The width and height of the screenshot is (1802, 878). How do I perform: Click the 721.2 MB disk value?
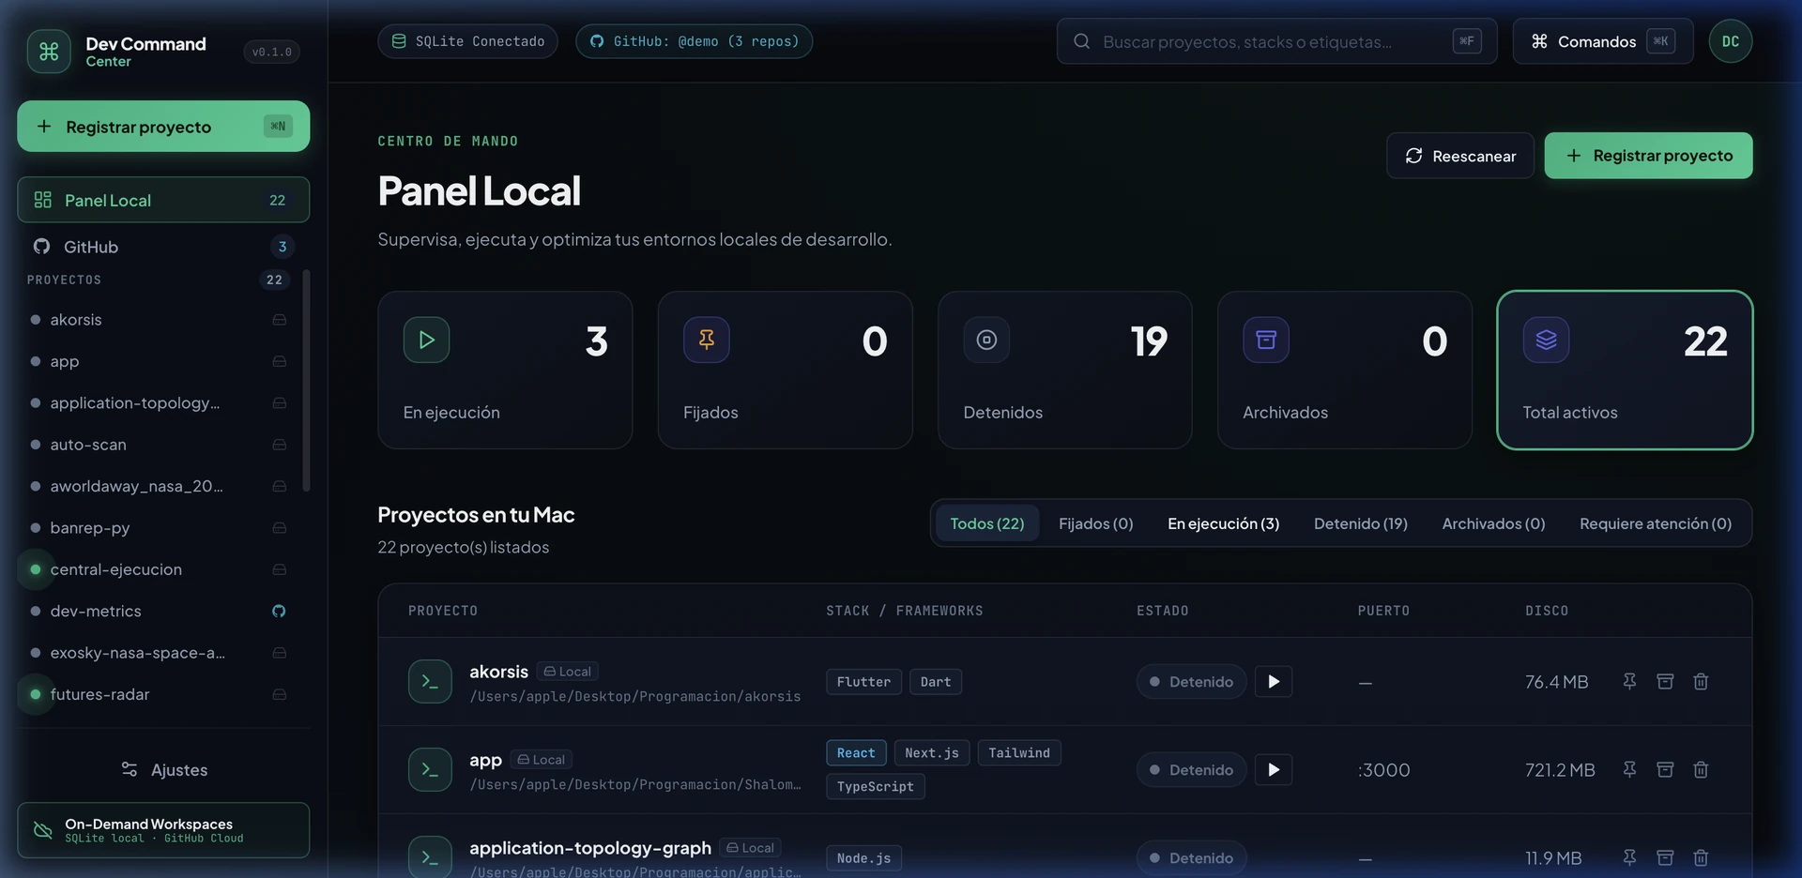[1560, 770]
